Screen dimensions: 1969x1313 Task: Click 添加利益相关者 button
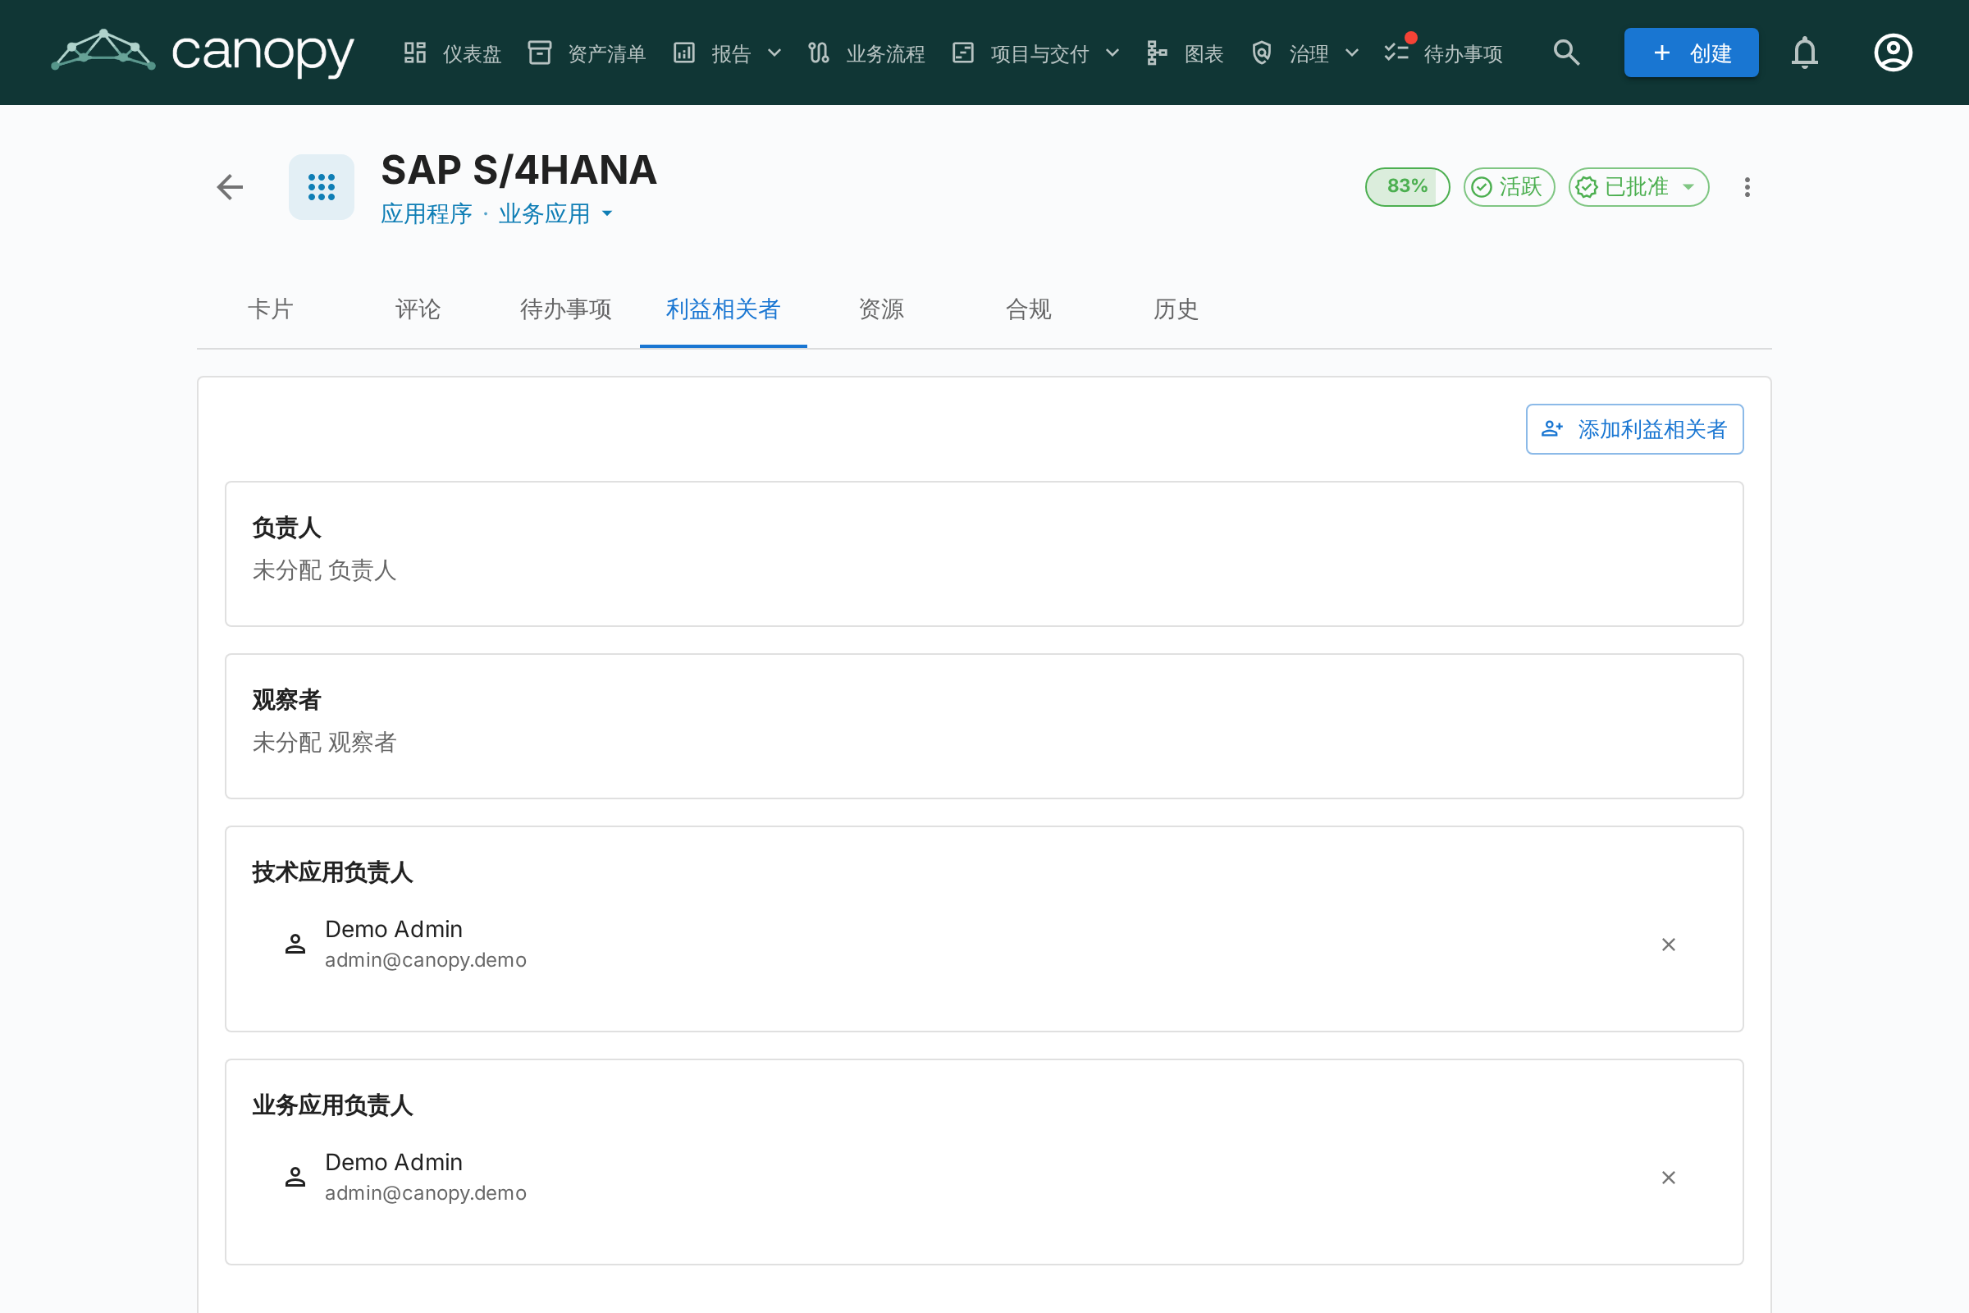coord(1634,429)
